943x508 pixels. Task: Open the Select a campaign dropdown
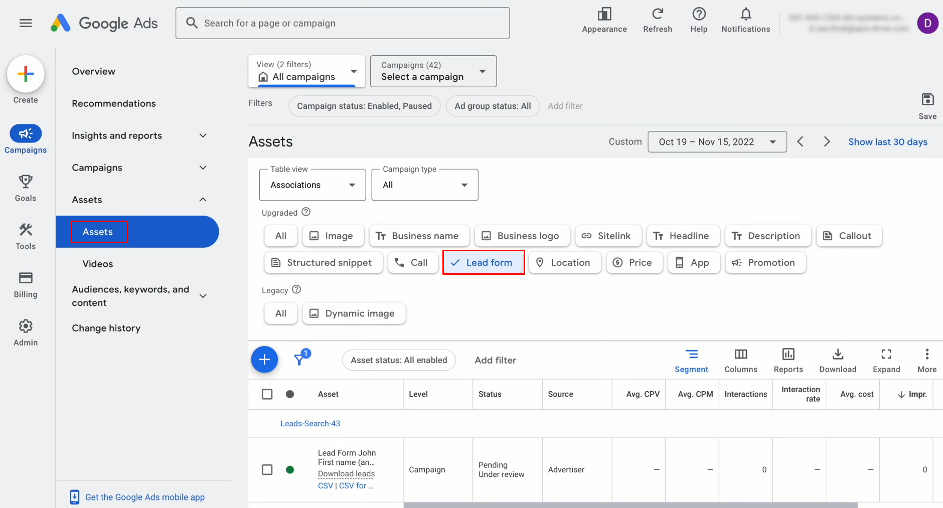[432, 71]
